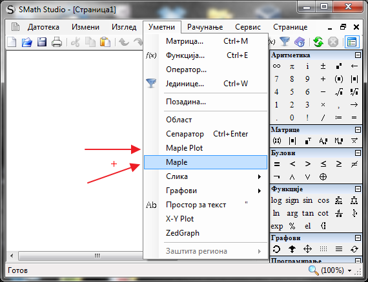Select the highlighted Maple menu entry
The height and width of the screenshot is (282, 368).
coord(205,162)
